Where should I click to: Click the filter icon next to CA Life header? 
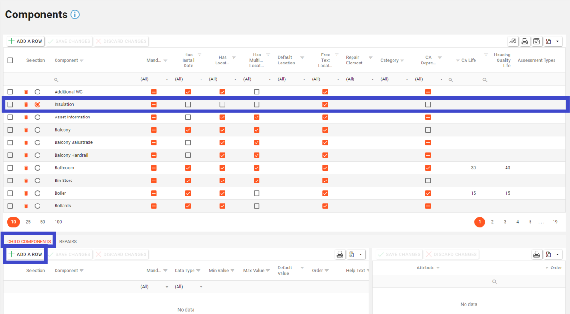point(458,60)
